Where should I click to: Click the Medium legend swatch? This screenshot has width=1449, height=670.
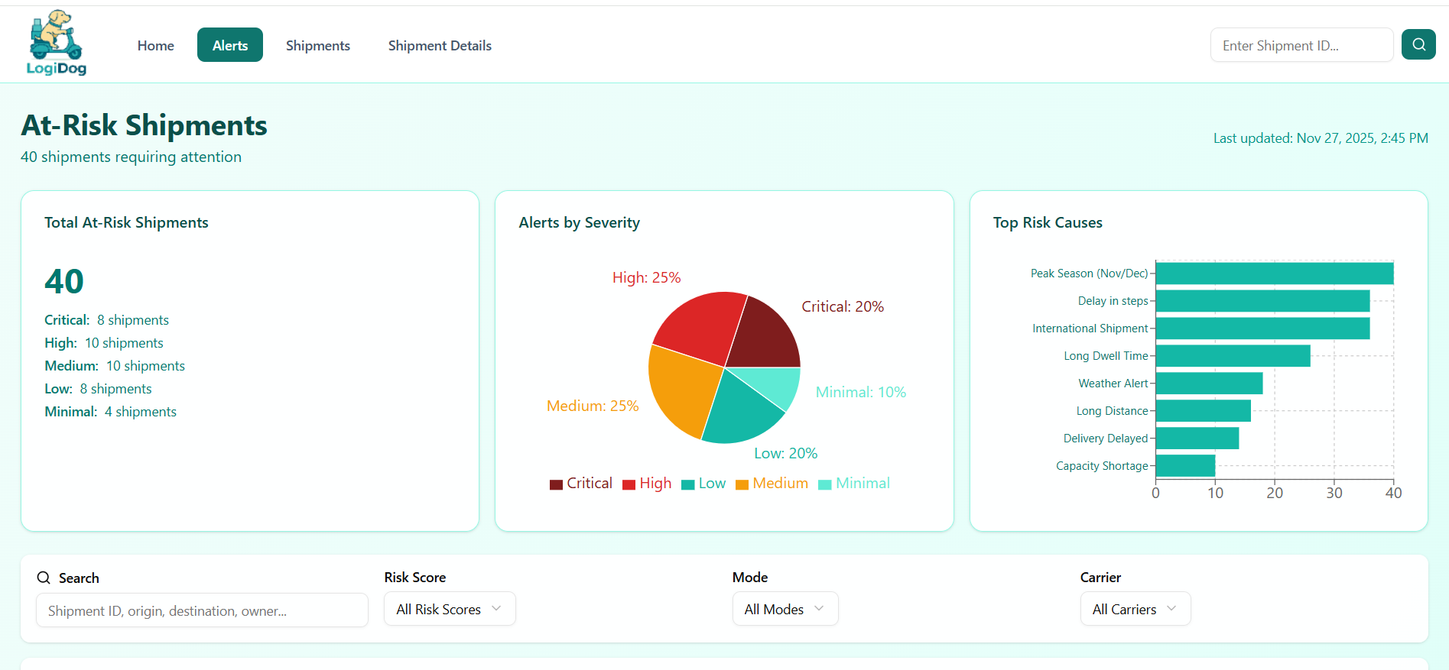point(742,484)
